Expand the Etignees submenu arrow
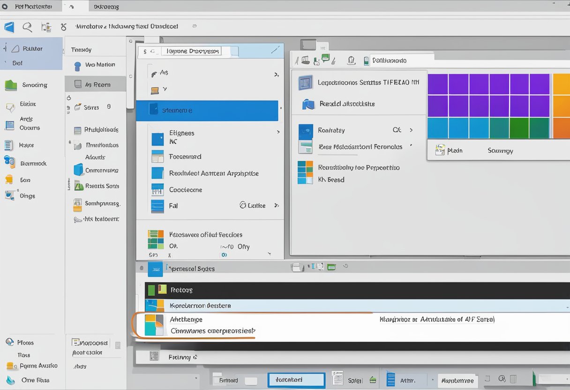 [278, 133]
